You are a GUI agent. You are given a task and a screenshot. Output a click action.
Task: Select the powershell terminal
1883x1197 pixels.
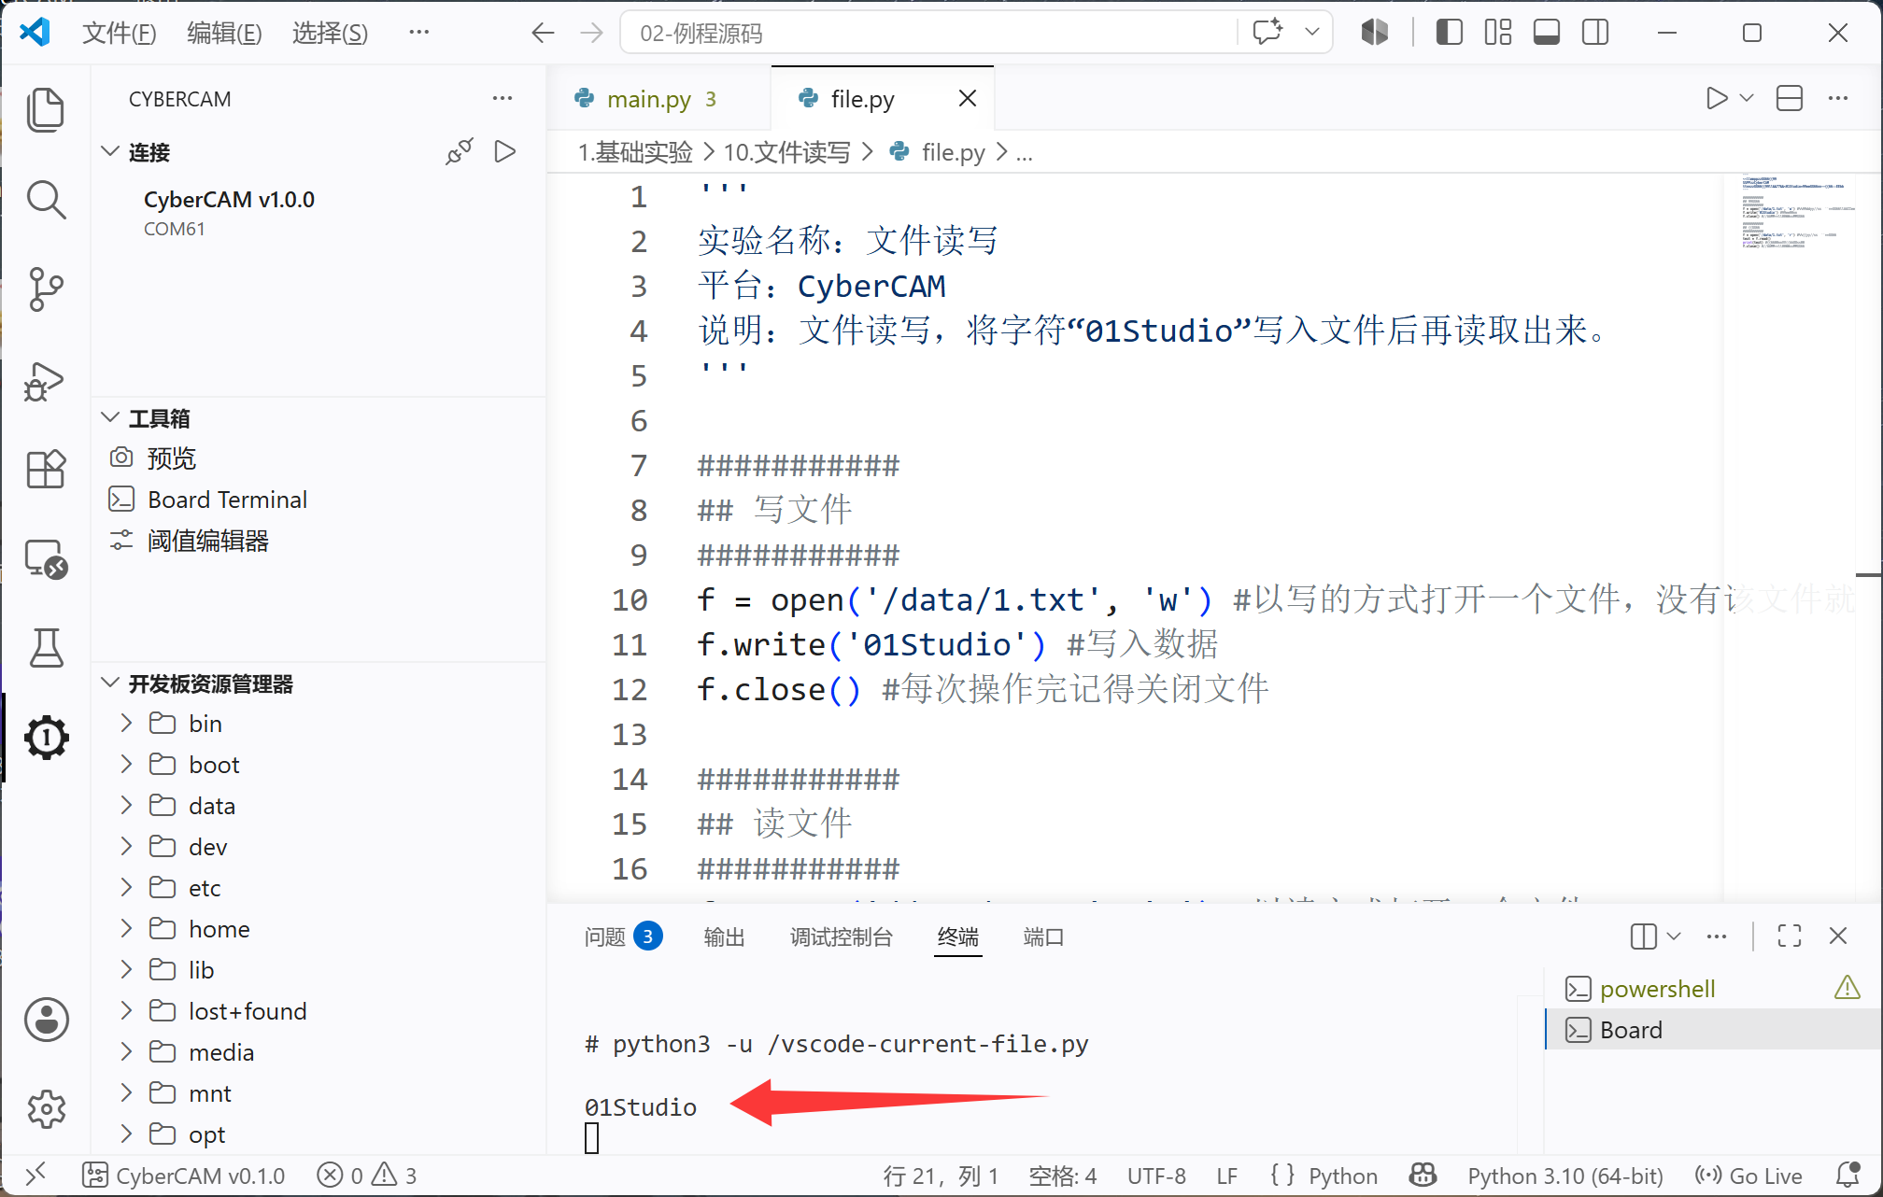[x=1714, y=989]
